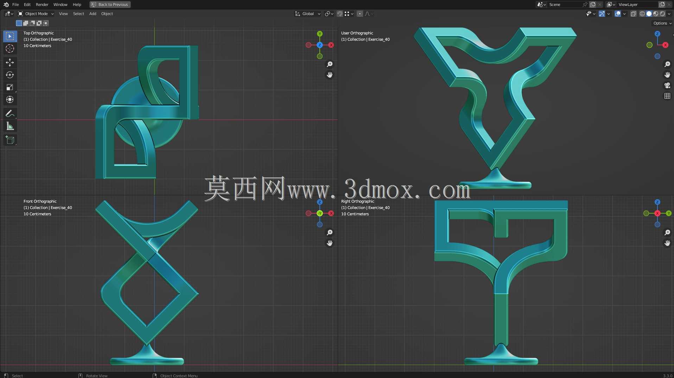The width and height of the screenshot is (674, 378).
Task: Activate the Scale tool
Action: point(10,87)
